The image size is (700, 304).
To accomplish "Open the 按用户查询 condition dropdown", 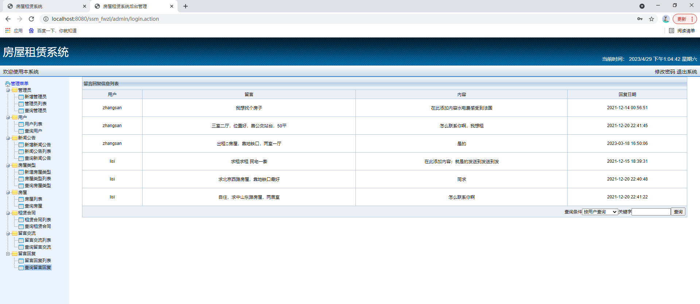I will (600, 212).
